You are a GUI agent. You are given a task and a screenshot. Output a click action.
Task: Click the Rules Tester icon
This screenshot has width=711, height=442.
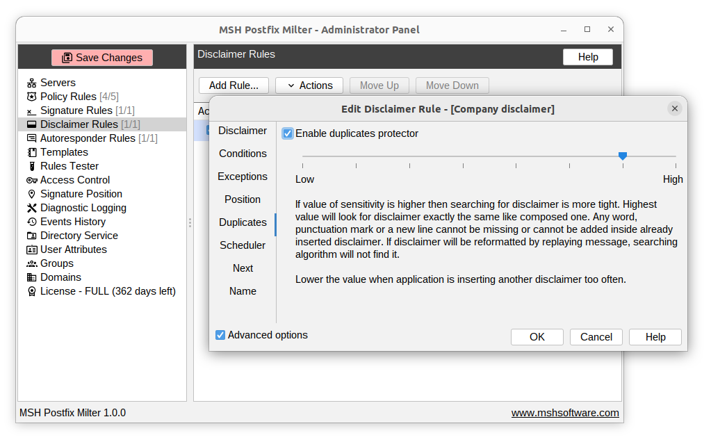point(32,166)
